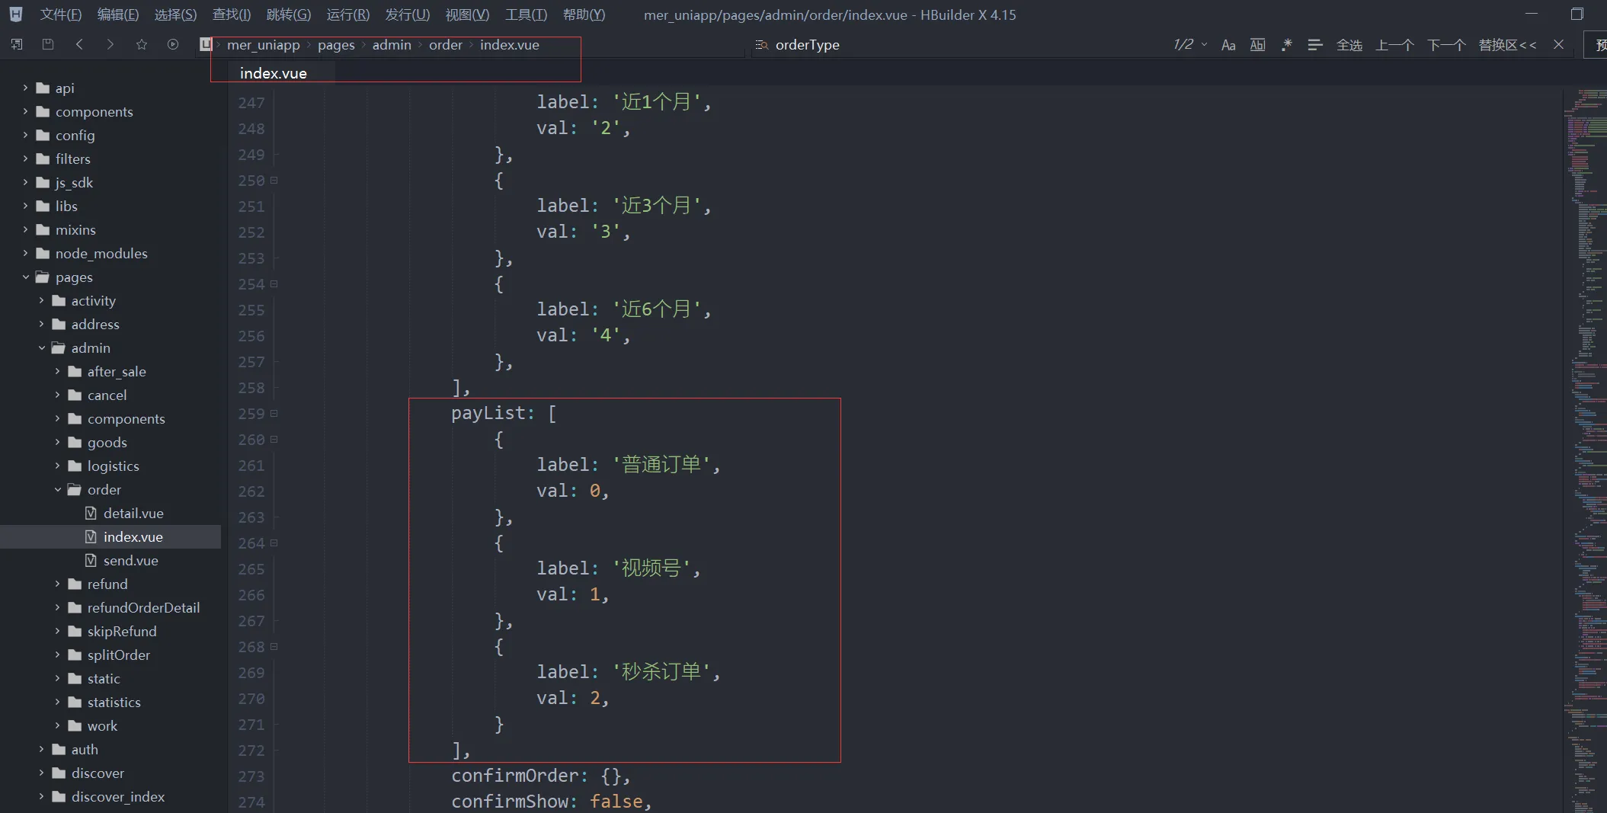The height and width of the screenshot is (813, 1607).
Task: Click mer_uniapp in the breadcrumb
Action: point(263,45)
